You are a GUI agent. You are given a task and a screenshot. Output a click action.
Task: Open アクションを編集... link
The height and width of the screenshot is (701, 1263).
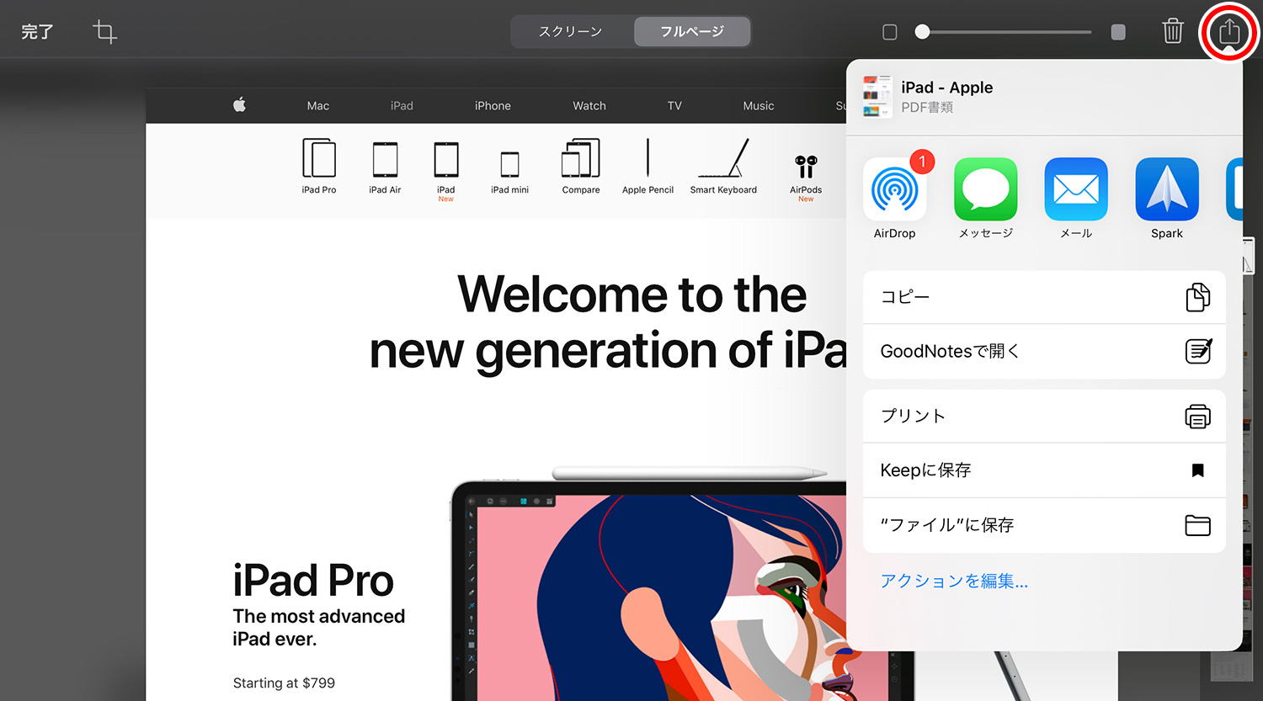point(954,581)
